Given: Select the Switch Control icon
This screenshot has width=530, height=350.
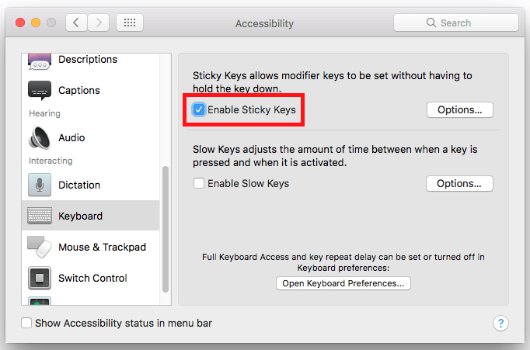Looking at the screenshot, I should point(40,278).
